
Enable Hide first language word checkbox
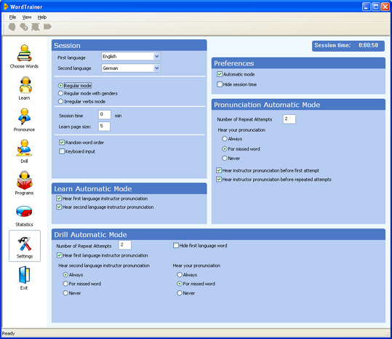click(x=176, y=245)
